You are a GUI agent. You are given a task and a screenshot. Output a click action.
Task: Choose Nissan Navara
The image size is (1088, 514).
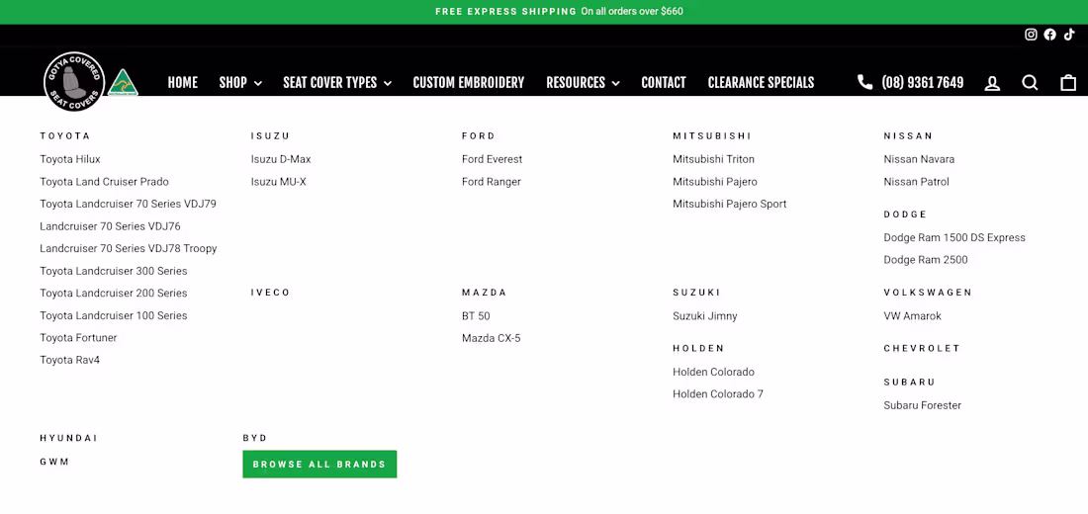click(919, 159)
